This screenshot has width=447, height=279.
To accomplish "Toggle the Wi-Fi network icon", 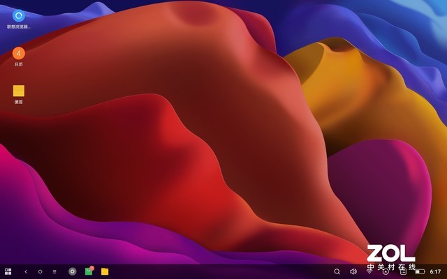I will click(369, 271).
